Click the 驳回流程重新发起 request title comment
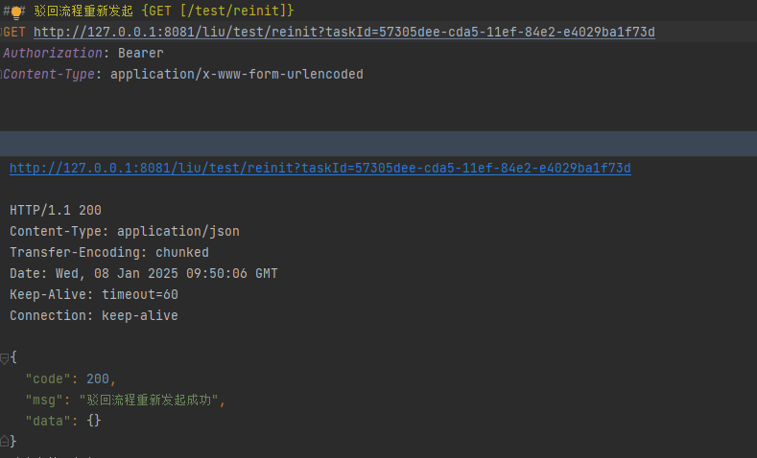The width and height of the screenshot is (757, 458). tap(83, 11)
